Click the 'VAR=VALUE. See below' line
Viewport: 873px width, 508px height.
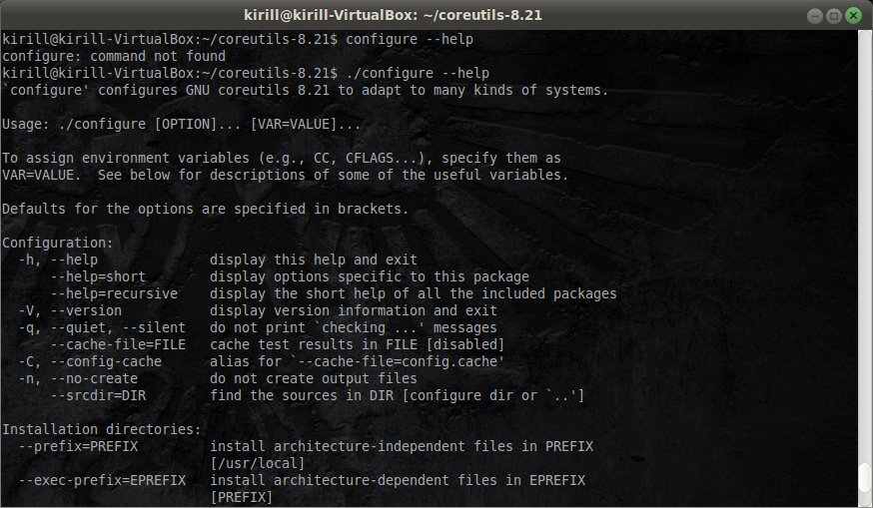coord(285,175)
